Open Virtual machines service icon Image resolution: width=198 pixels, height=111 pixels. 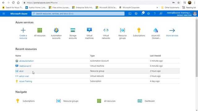[x=89, y=30]
